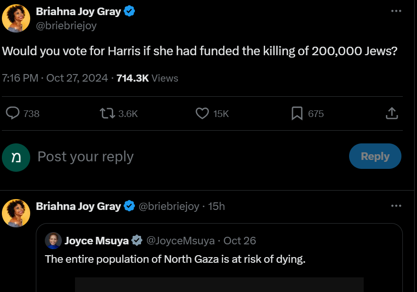Like the tweet with heart icon
Image resolution: width=417 pixels, height=292 pixels.
pos(202,113)
